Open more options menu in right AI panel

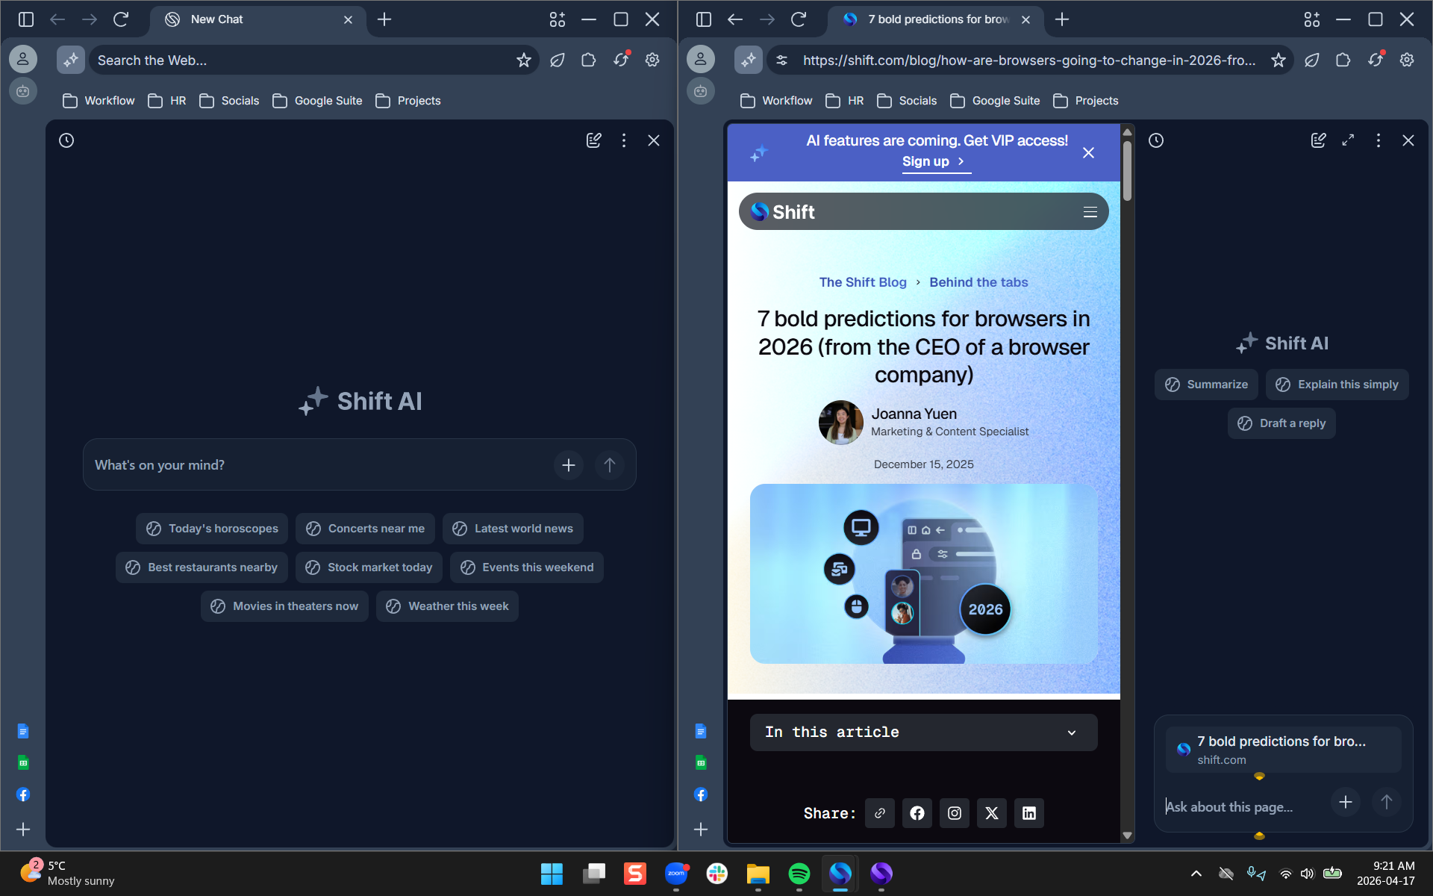pos(1379,140)
